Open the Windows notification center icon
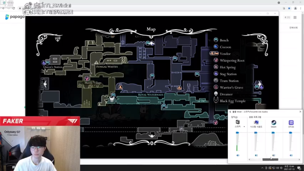304x171 pixels. 299,168
